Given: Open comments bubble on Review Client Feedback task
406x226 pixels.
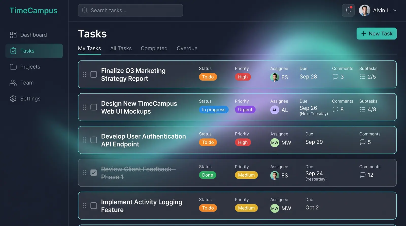Looking at the screenshot, I should tap(363, 175).
